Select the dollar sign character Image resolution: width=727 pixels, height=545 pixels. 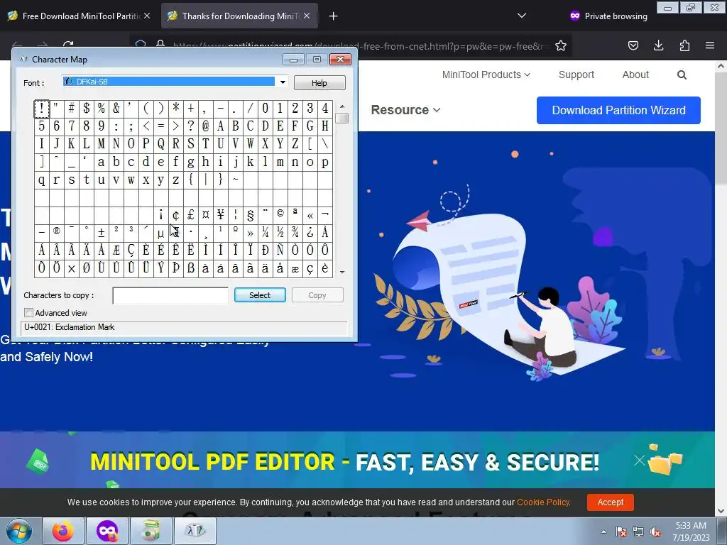tap(86, 109)
